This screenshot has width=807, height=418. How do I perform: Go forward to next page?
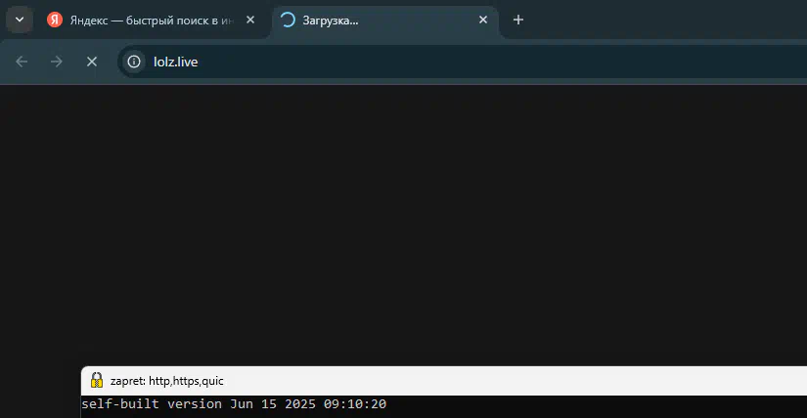[x=57, y=62]
